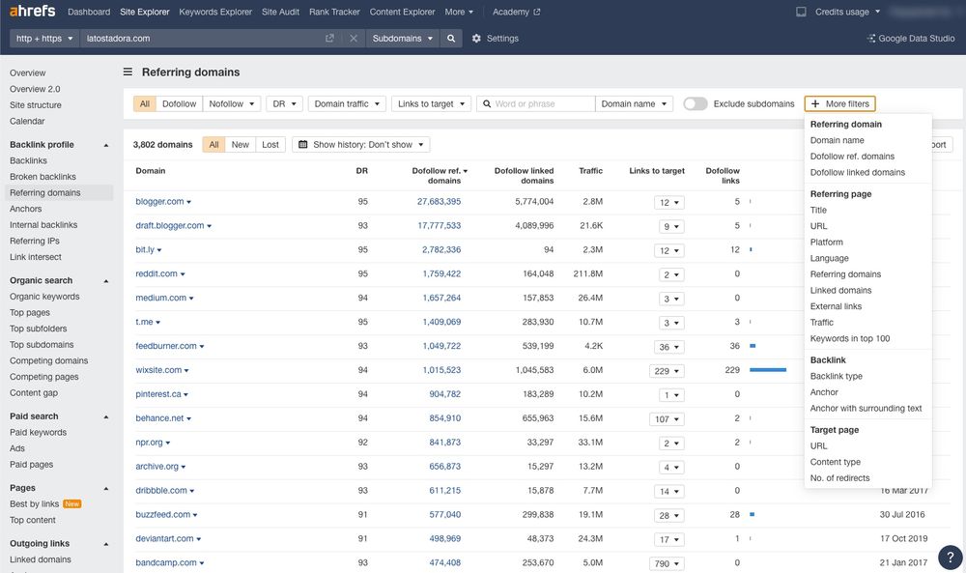The image size is (966, 573).
Task: Open target Settings via the gear icon
Action: pos(475,39)
